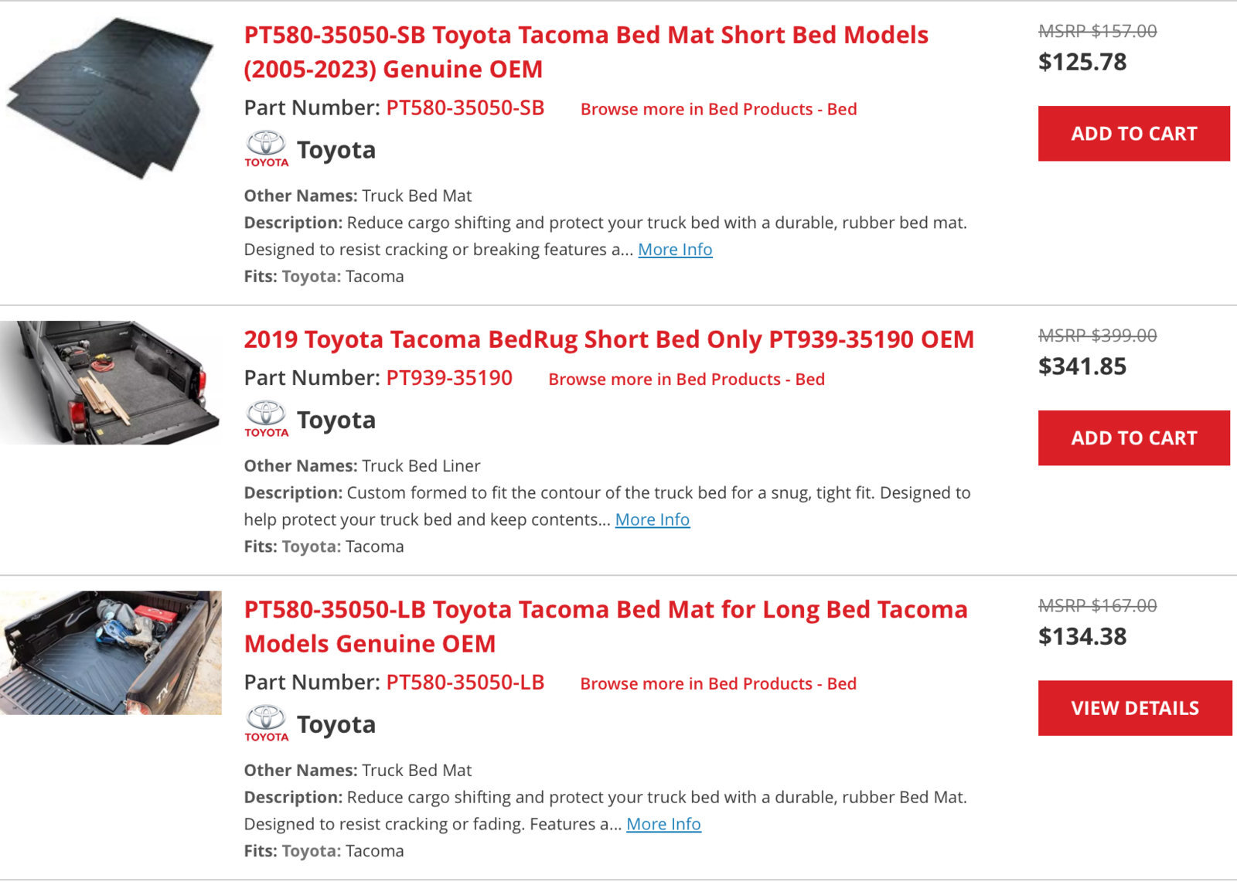Image resolution: width=1237 pixels, height=882 pixels.
Task: Open PT580-35050-LB Long Bed Mat title link
Action: coord(605,626)
